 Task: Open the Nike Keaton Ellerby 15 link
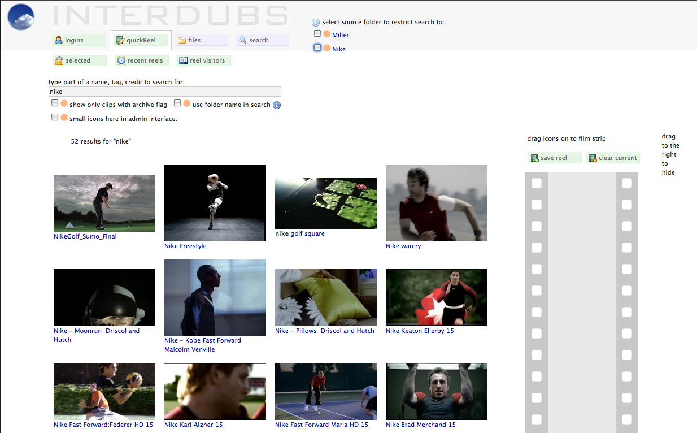pos(420,331)
